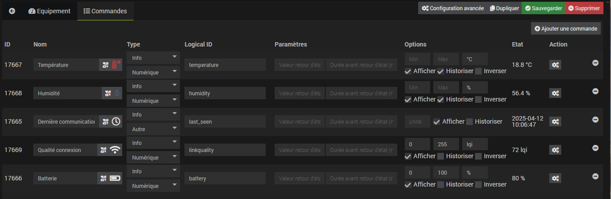Click the linkquality Logical ID field

click(x=225, y=150)
